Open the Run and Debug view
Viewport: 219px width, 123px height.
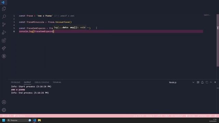point(4,32)
